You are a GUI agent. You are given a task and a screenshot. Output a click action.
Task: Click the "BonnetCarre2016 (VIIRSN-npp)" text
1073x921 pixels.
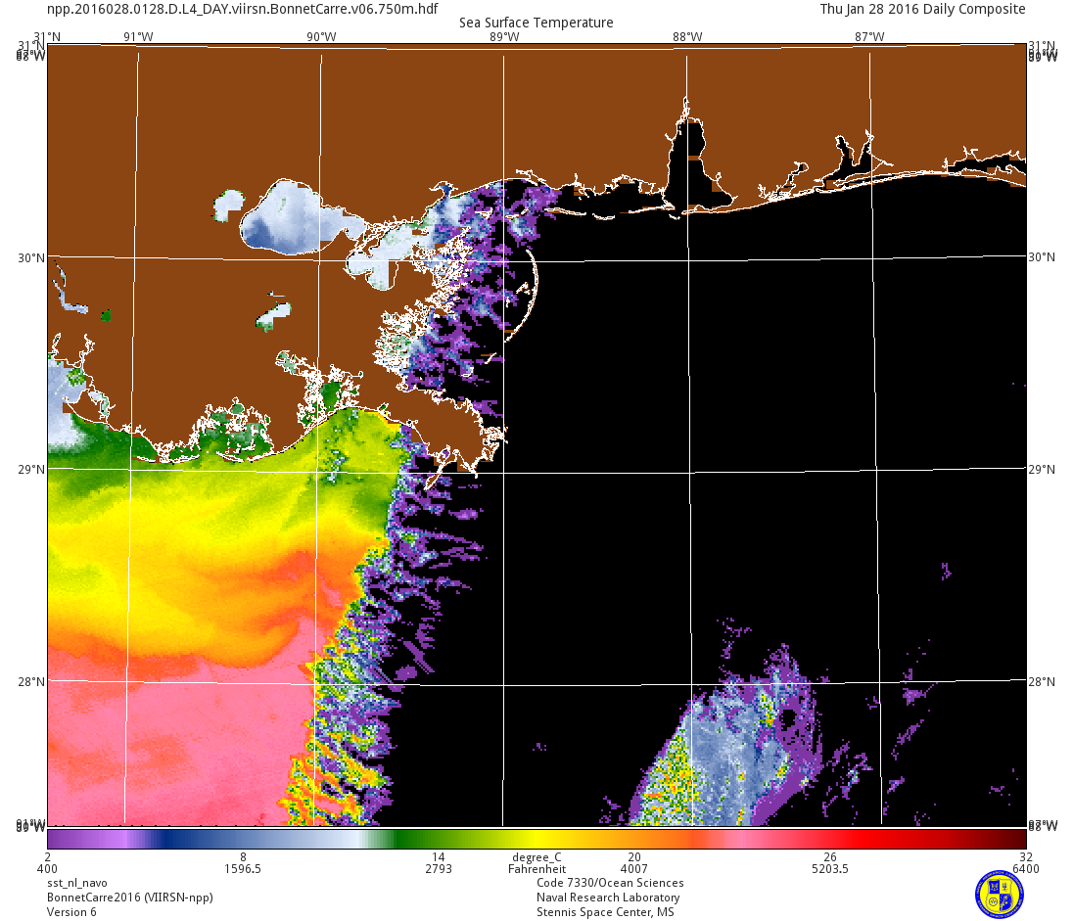click(129, 898)
